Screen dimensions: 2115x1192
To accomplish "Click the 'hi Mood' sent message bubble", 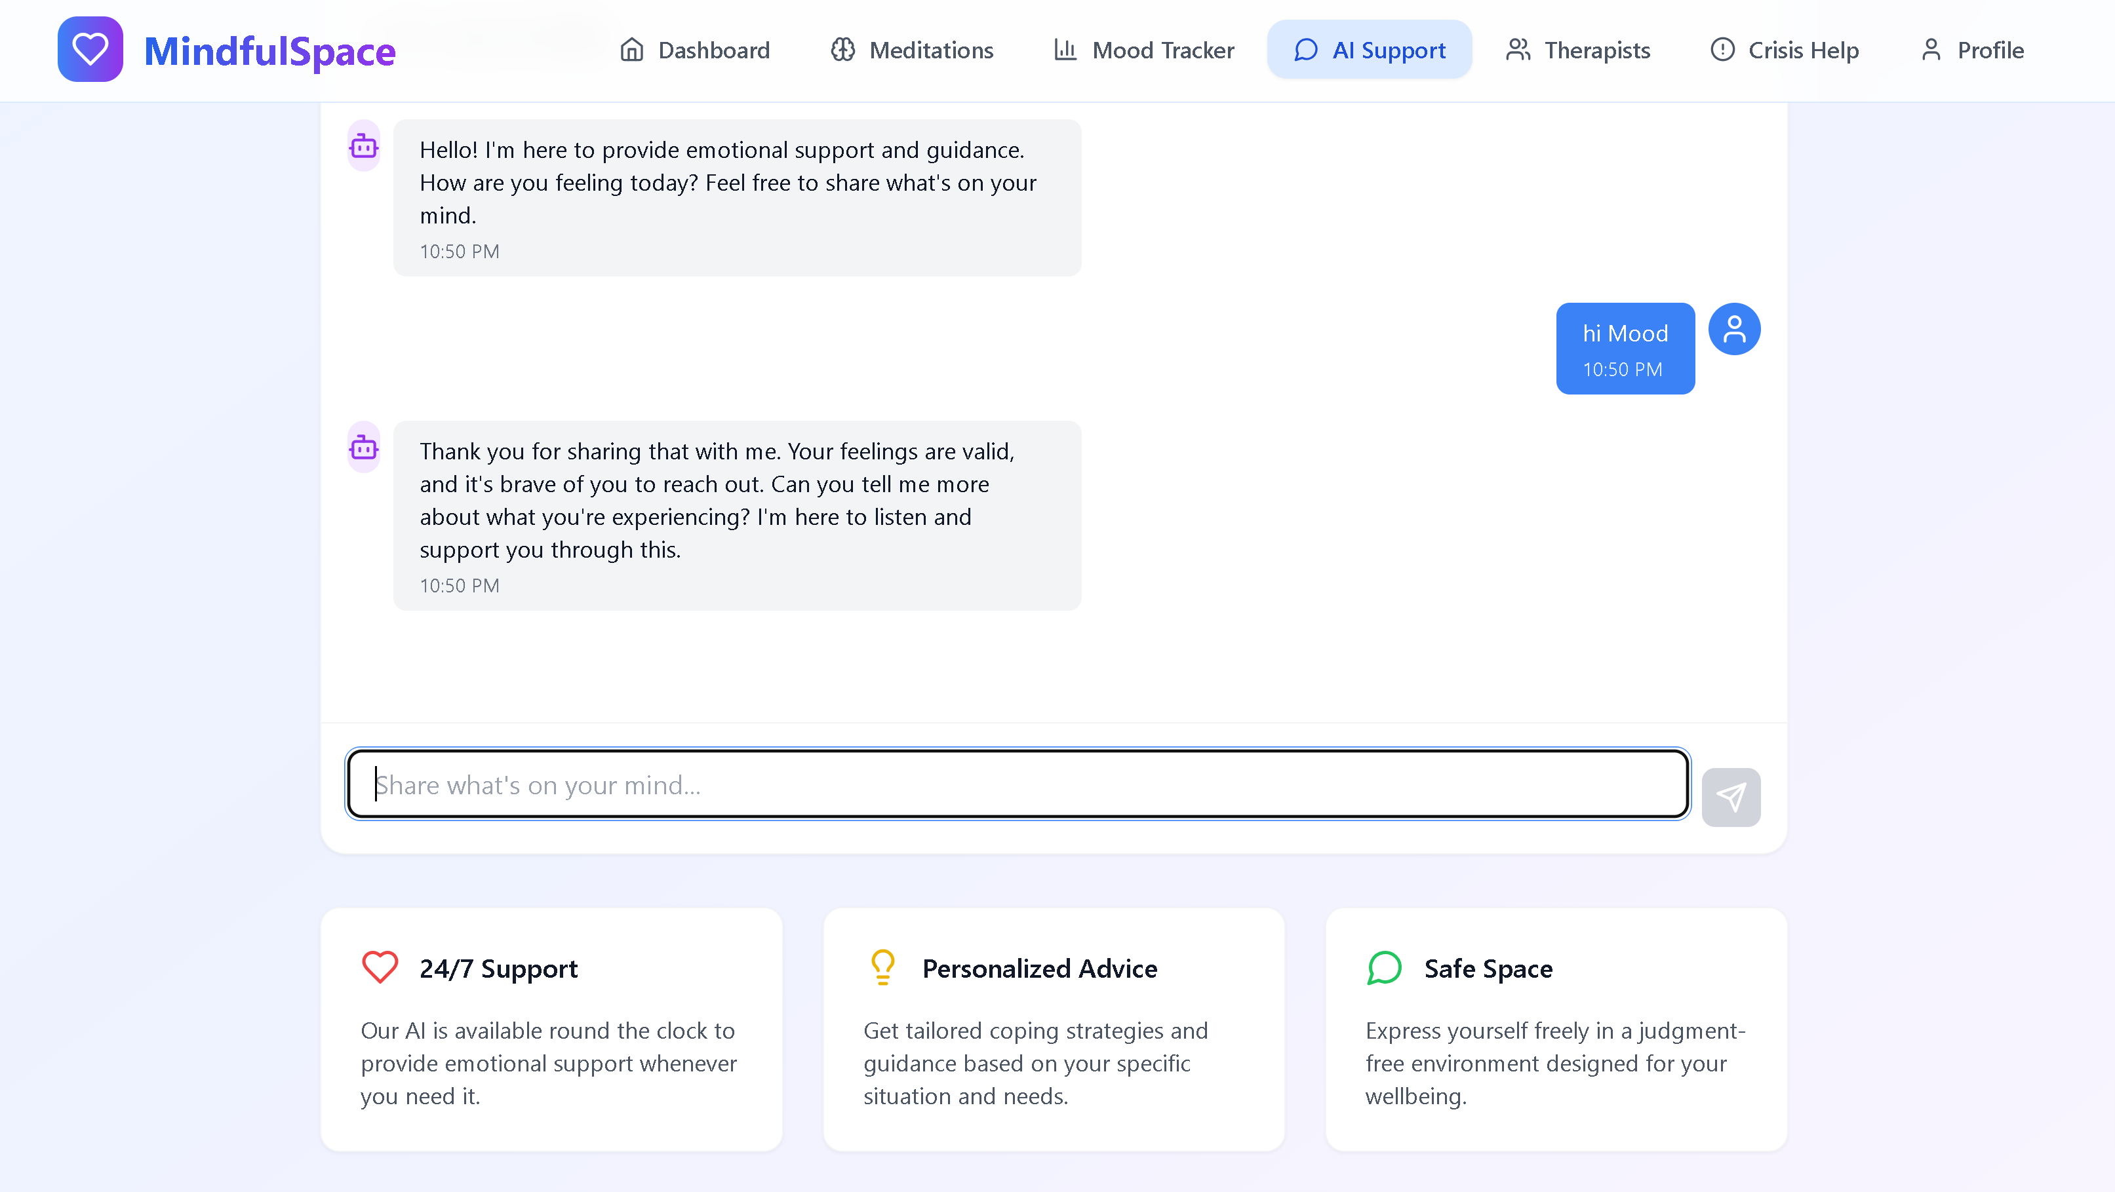I will coord(1625,348).
